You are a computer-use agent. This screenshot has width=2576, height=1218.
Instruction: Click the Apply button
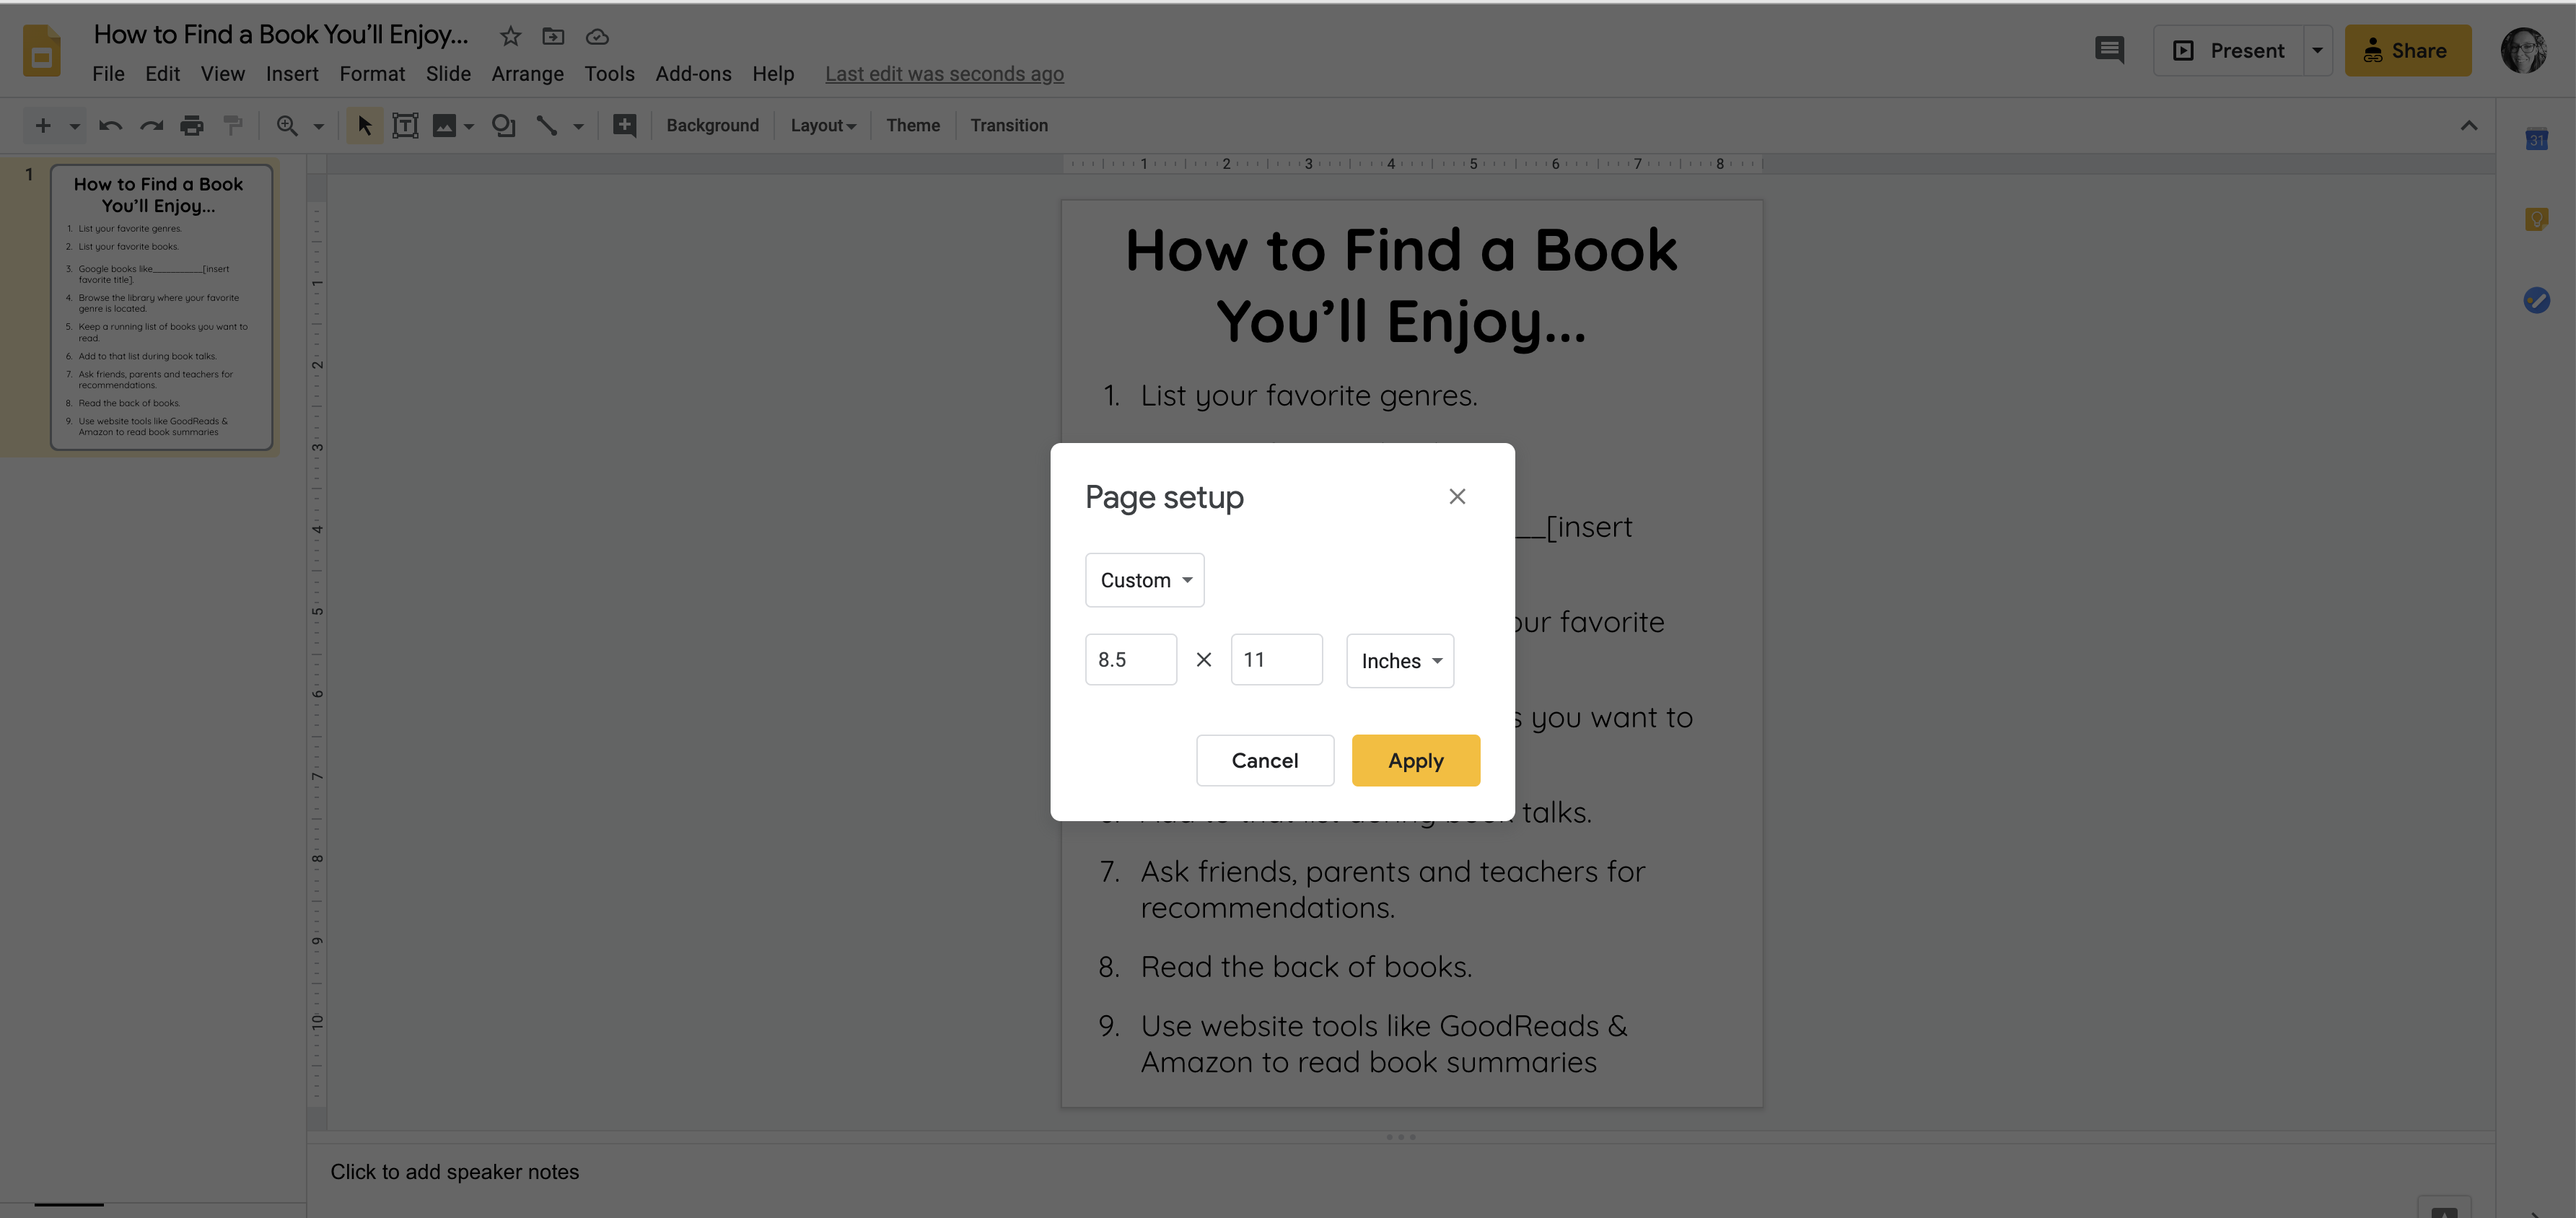pos(1415,761)
